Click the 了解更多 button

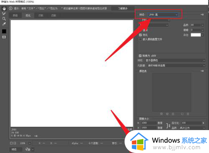click(x=122, y=8)
